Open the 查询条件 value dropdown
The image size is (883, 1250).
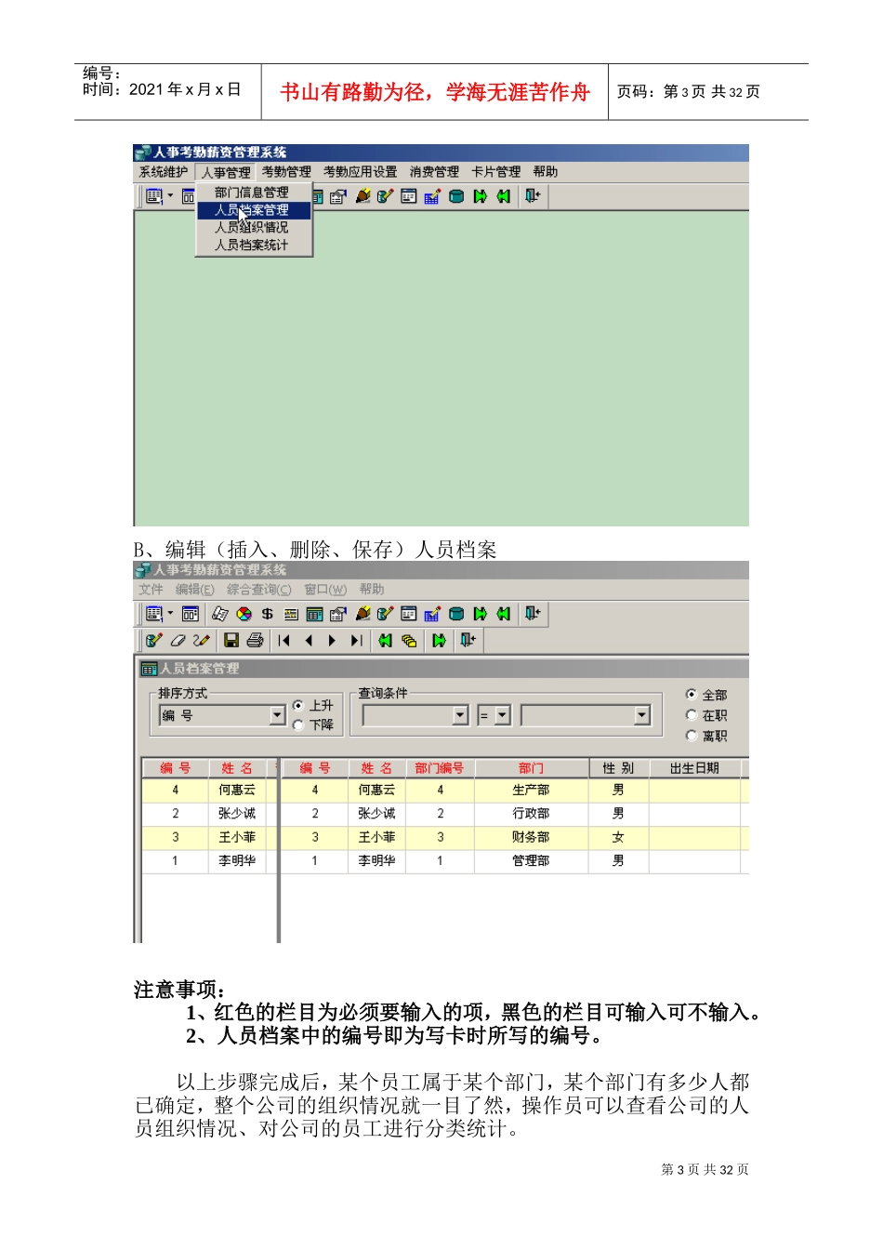pyautogui.click(x=642, y=715)
